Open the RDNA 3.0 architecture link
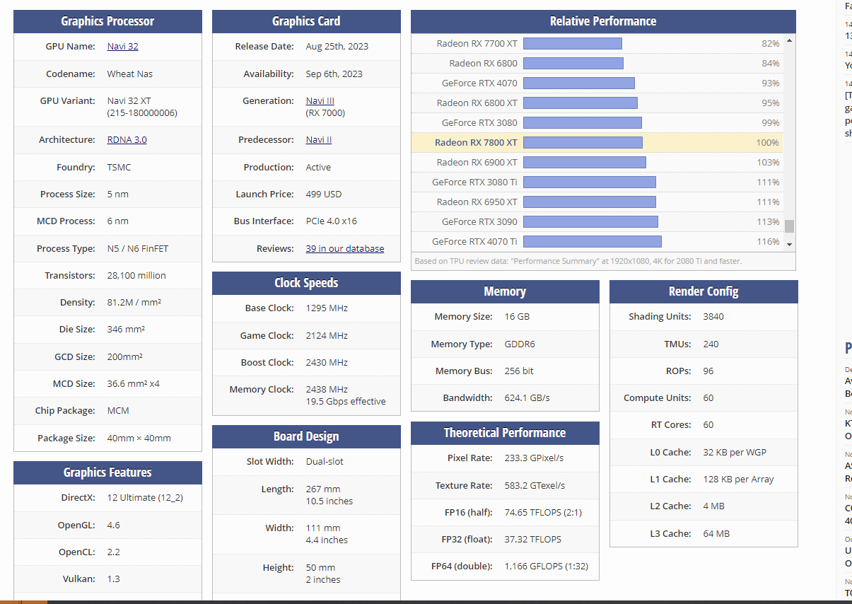Screen dimensions: 852x604 [x=127, y=140]
